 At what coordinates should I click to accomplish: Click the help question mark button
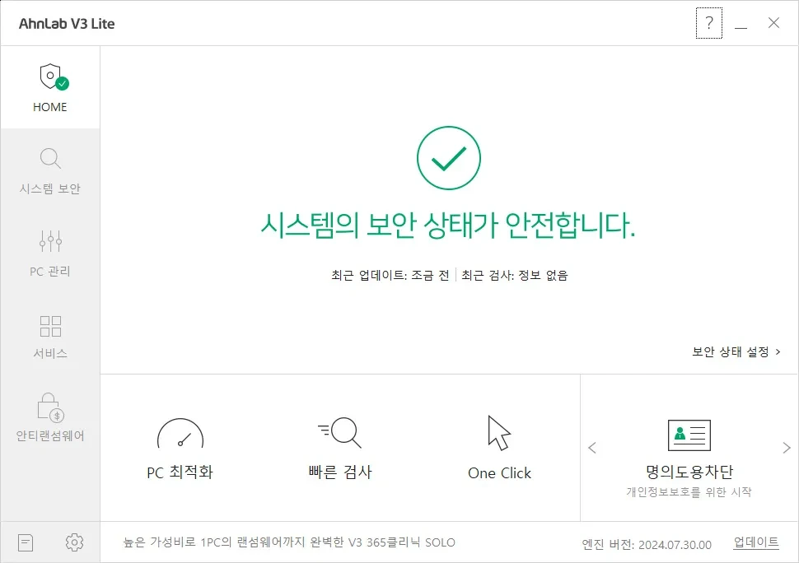(x=709, y=23)
